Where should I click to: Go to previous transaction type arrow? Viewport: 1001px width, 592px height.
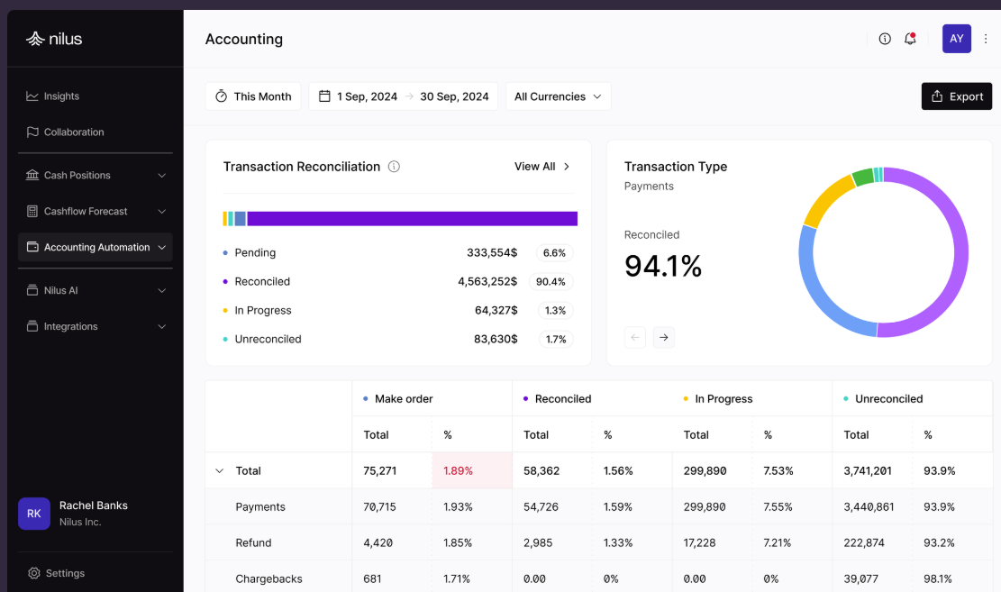pos(634,337)
